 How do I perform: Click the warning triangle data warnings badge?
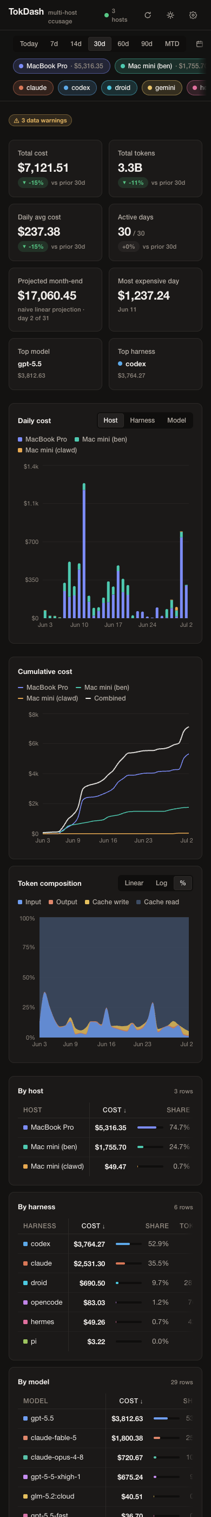[40, 120]
